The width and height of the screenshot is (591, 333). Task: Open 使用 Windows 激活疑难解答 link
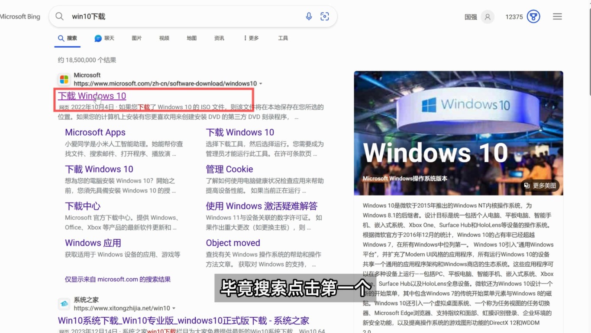(x=262, y=206)
